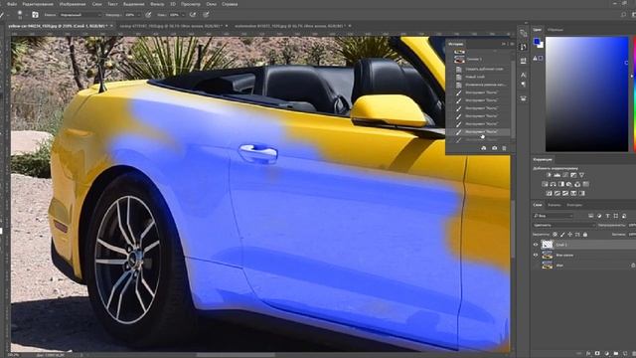Hide the Слой 1 layer eye

(x=536, y=245)
